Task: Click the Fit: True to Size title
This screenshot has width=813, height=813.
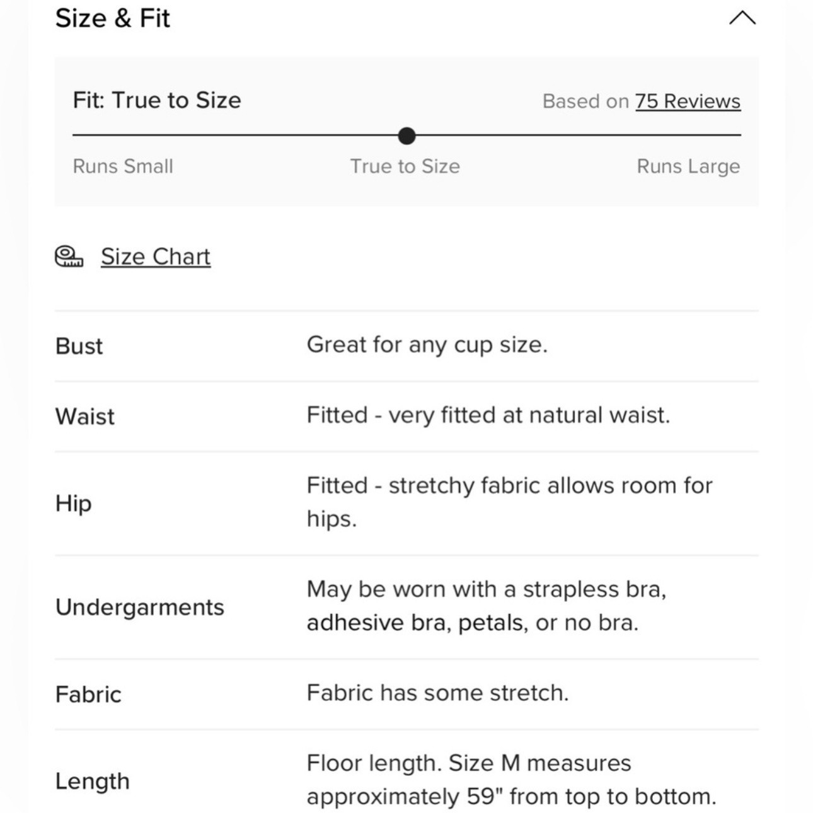Action: [157, 100]
